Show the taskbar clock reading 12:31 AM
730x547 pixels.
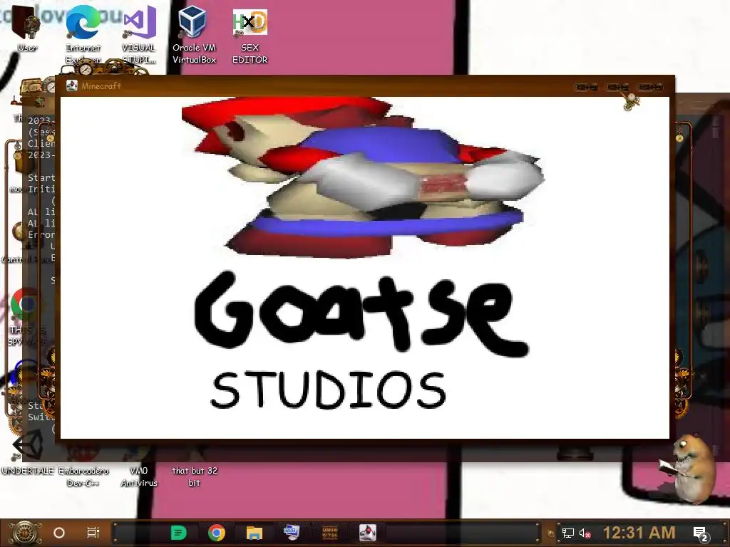click(639, 533)
